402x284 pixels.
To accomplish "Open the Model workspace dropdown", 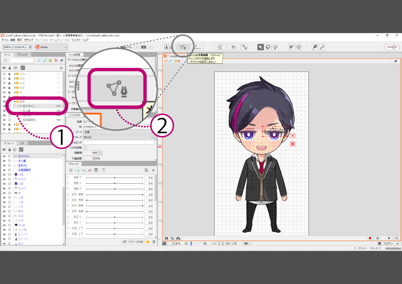I will click(x=51, y=47).
